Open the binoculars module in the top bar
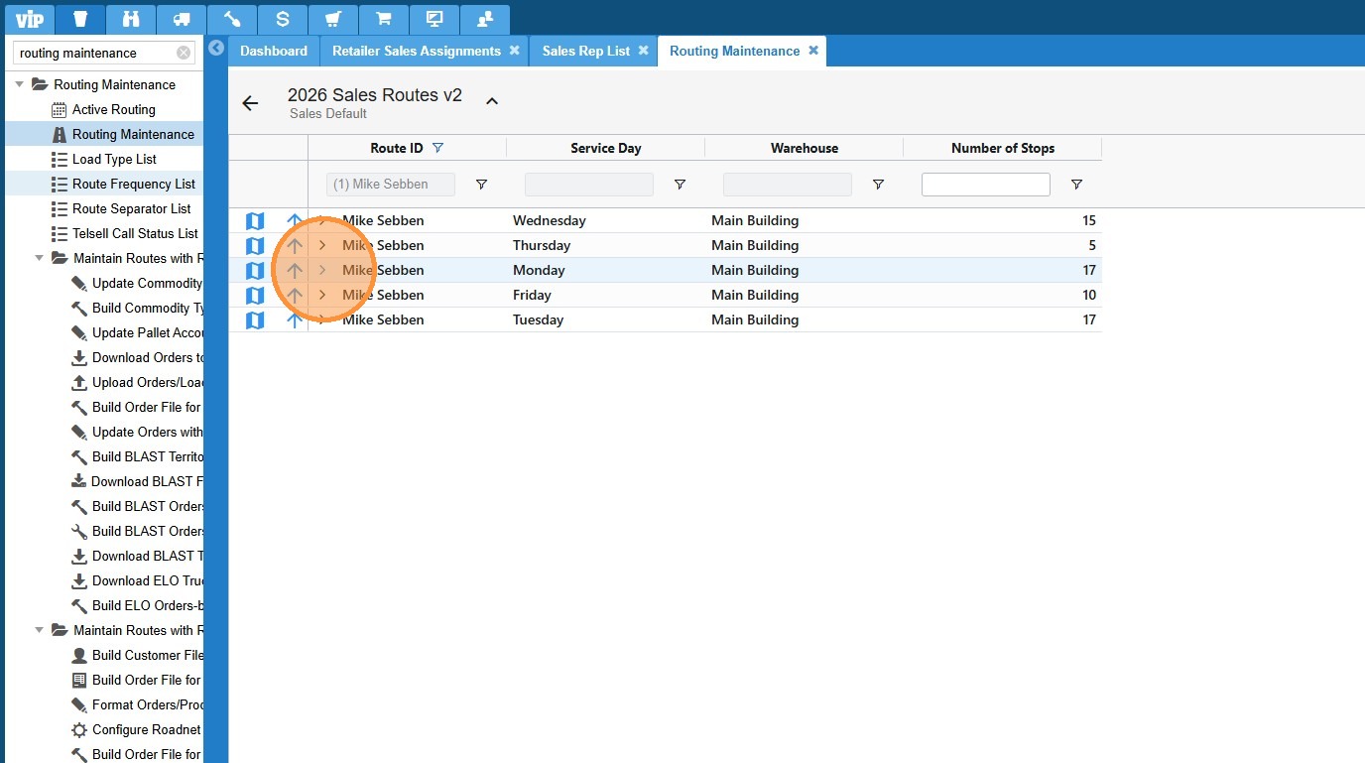1365x763 pixels. [x=132, y=19]
